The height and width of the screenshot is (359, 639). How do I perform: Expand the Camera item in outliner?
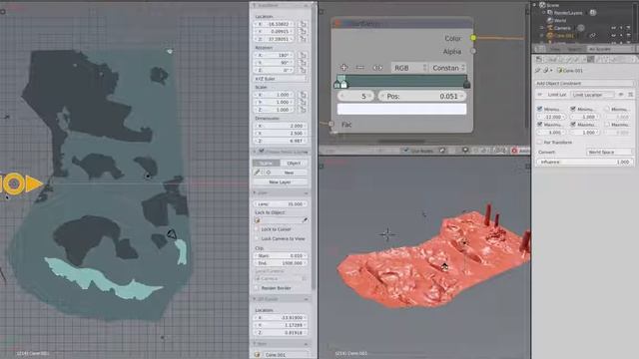542,28
